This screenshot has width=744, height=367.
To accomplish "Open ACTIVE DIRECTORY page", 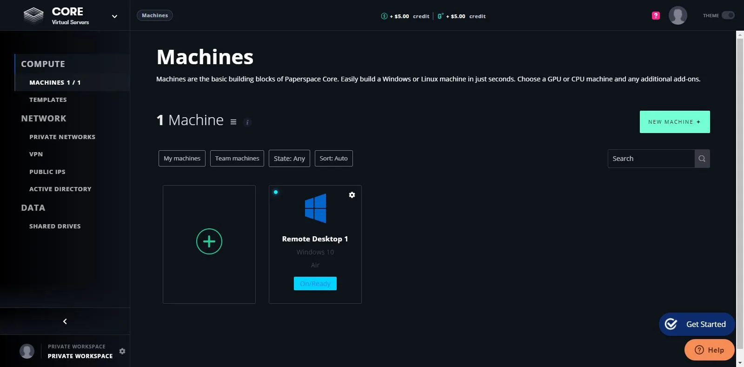I will coord(60,189).
